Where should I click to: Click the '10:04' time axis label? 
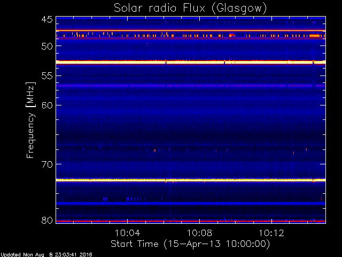tap(127, 233)
